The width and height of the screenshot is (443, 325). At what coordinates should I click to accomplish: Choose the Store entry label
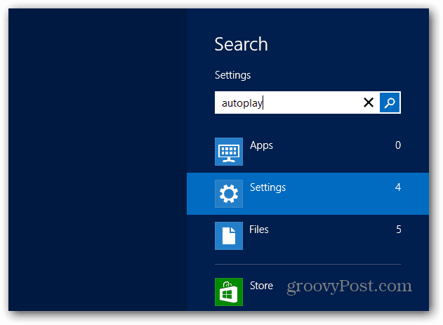261,286
